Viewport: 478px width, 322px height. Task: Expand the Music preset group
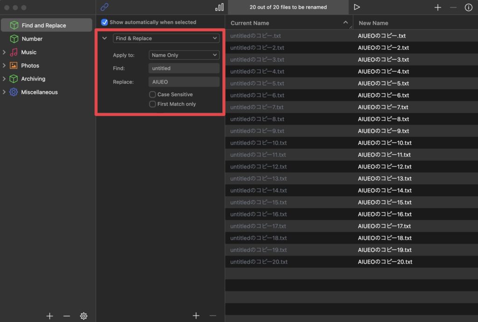point(4,52)
